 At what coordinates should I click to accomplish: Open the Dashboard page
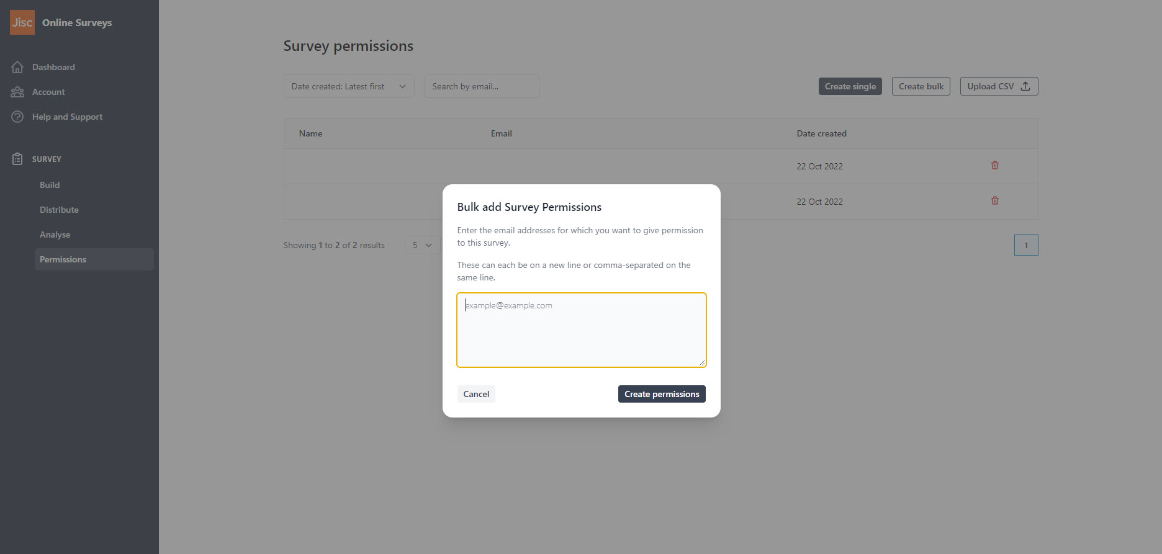tap(53, 67)
